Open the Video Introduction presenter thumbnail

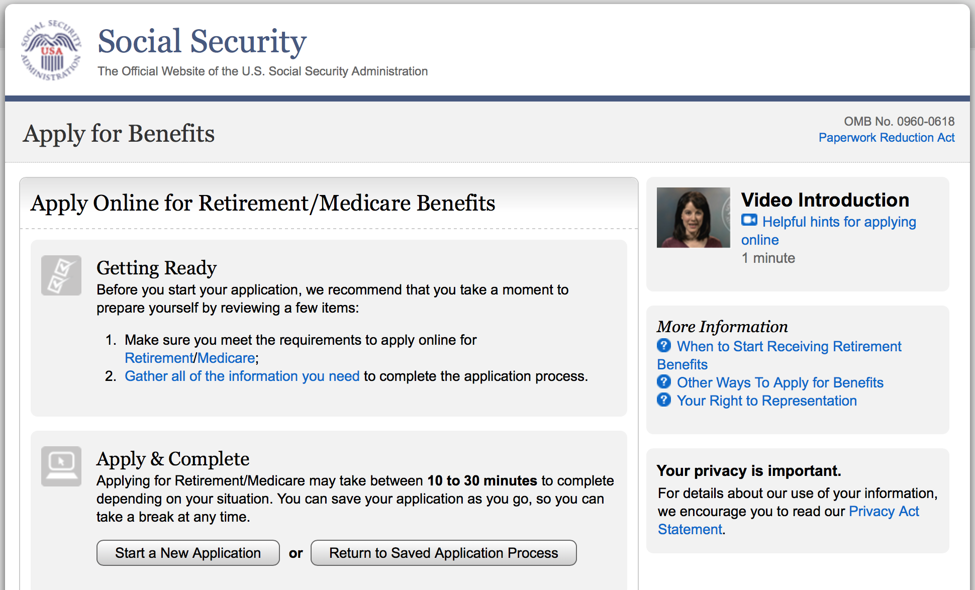[693, 217]
